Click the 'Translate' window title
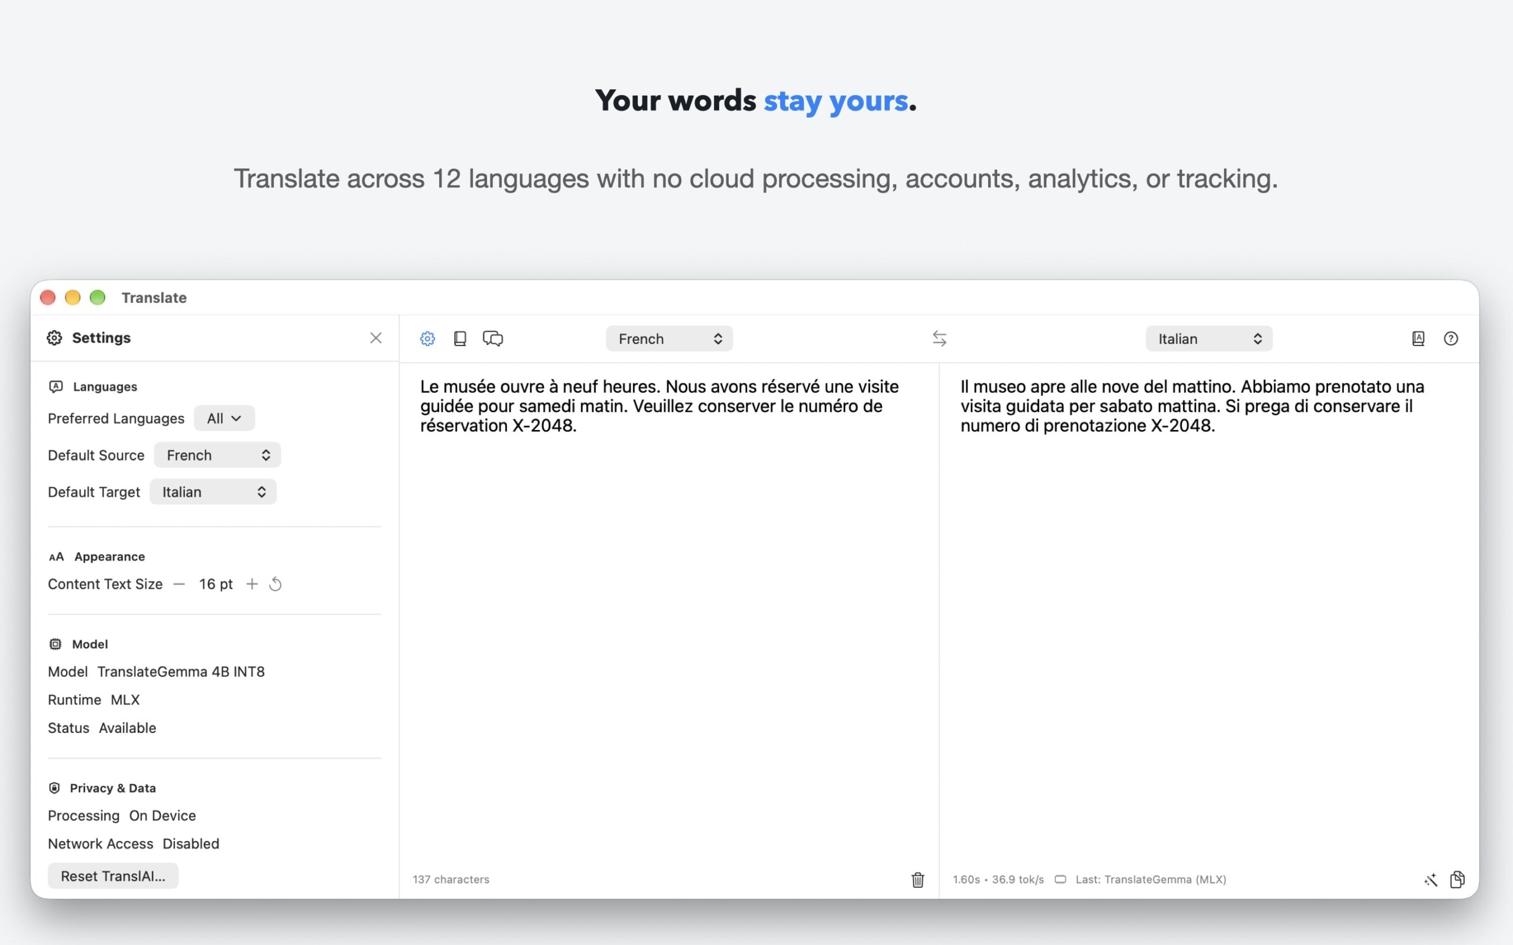The image size is (1513, 945). pos(154,298)
